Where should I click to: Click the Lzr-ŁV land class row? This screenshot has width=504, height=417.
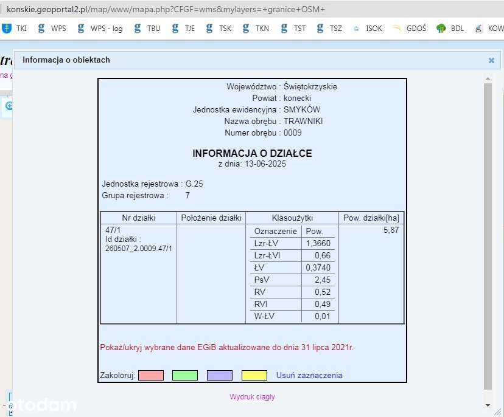pos(292,243)
